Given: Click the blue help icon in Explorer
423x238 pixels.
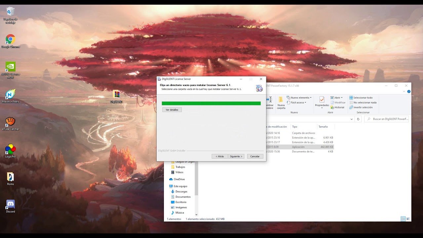Looking at the screenshot, I should 409,92.
